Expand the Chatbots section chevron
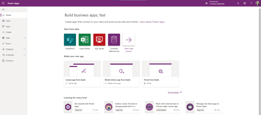 (x=25, y=49)
